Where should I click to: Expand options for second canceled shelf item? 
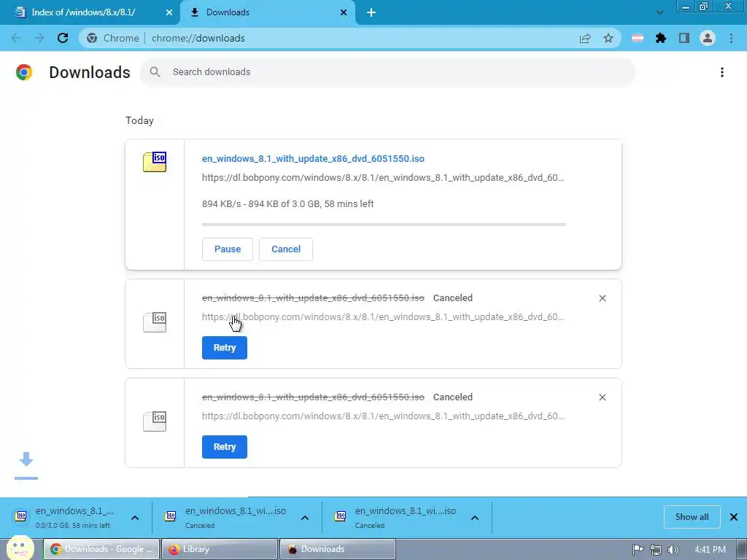coord(475,518)
